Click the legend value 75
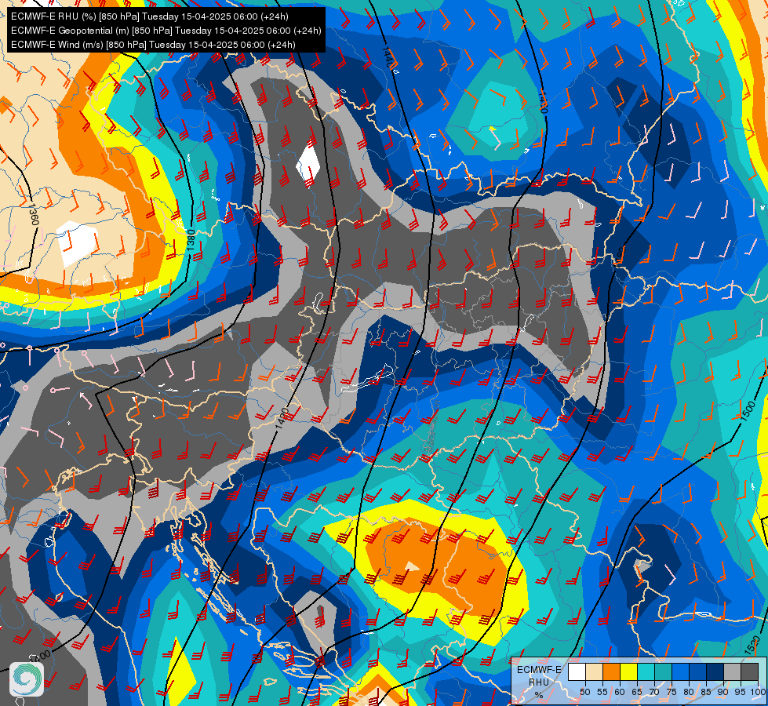 [x=672, y=692]
